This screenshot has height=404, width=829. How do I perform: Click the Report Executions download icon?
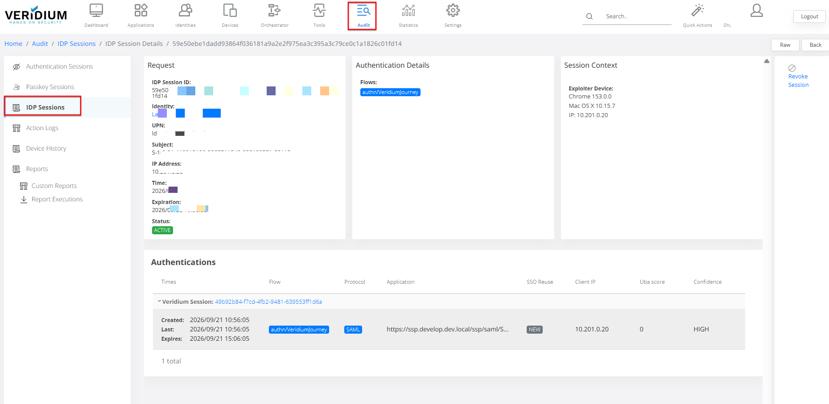[24, 200]
